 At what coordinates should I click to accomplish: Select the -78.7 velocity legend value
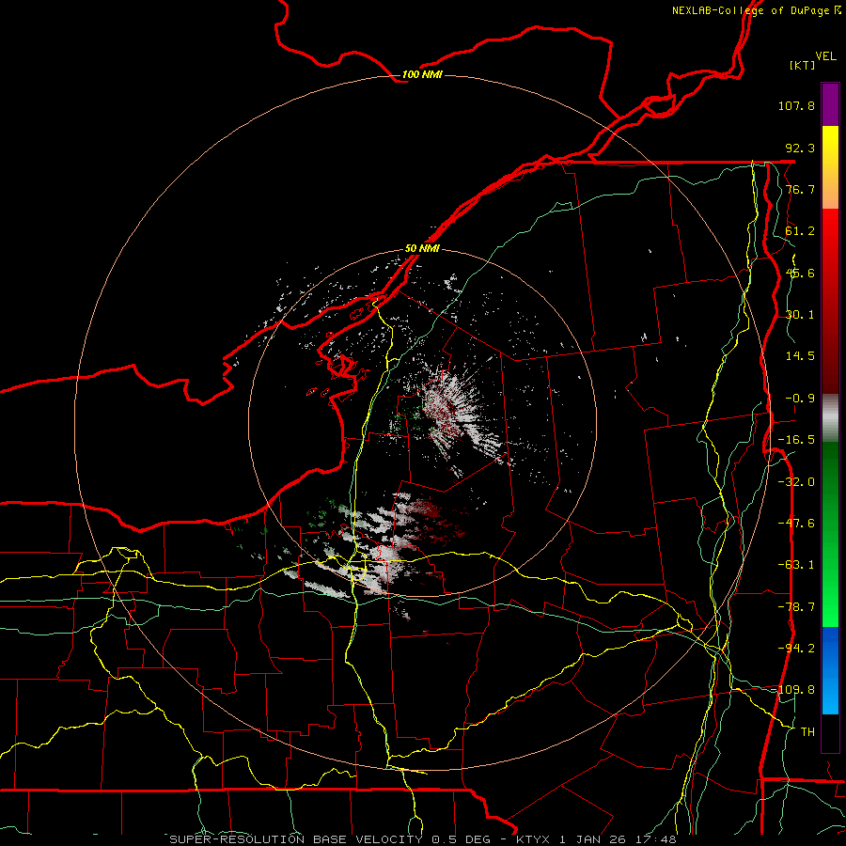(796, 607)
